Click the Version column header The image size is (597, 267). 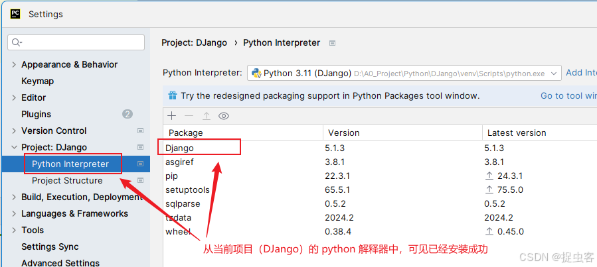pyautogui.click(x=402, y=133)
